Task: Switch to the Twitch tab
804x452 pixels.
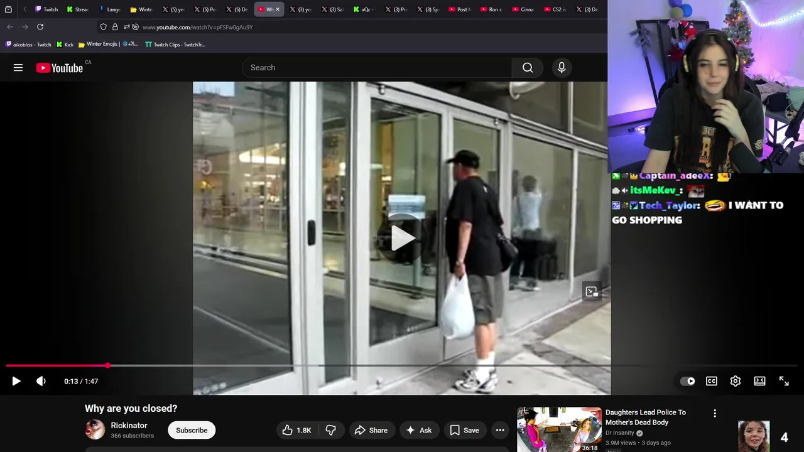Action: point(47,9)
